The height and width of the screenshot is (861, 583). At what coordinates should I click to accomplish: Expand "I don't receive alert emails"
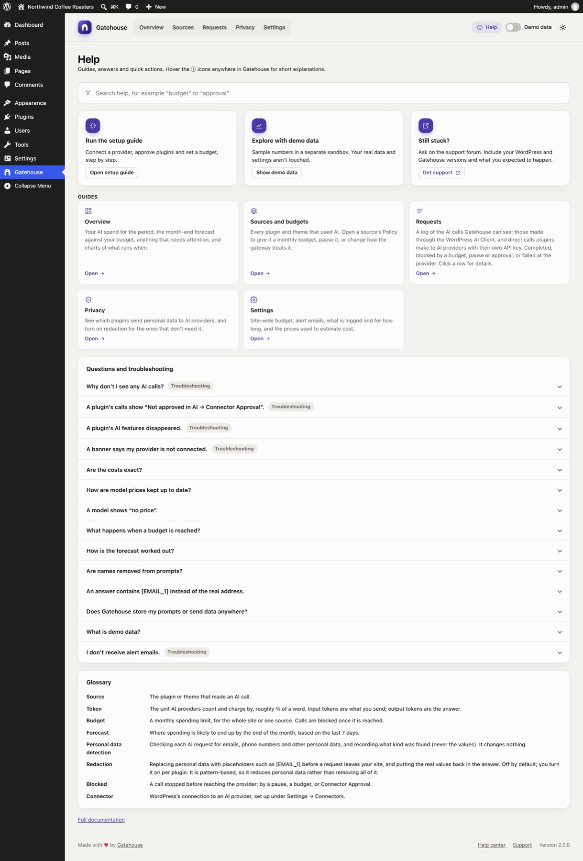click(x=324, y=652)
